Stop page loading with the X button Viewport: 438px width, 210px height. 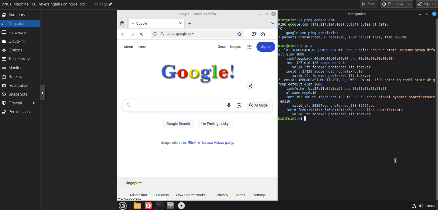pos(141,34)
